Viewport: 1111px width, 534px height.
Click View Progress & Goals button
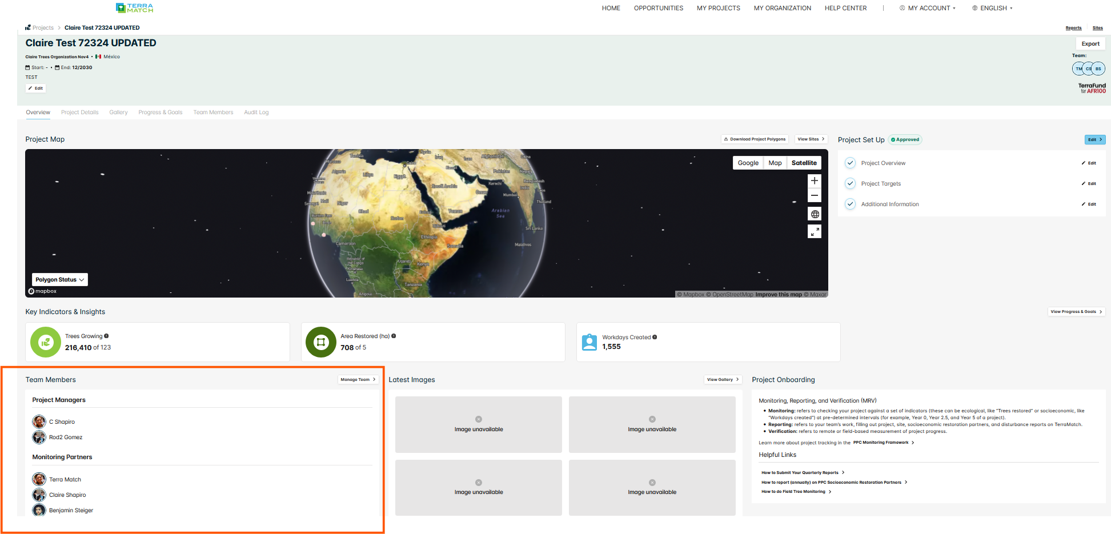[x=1077, y=311]
